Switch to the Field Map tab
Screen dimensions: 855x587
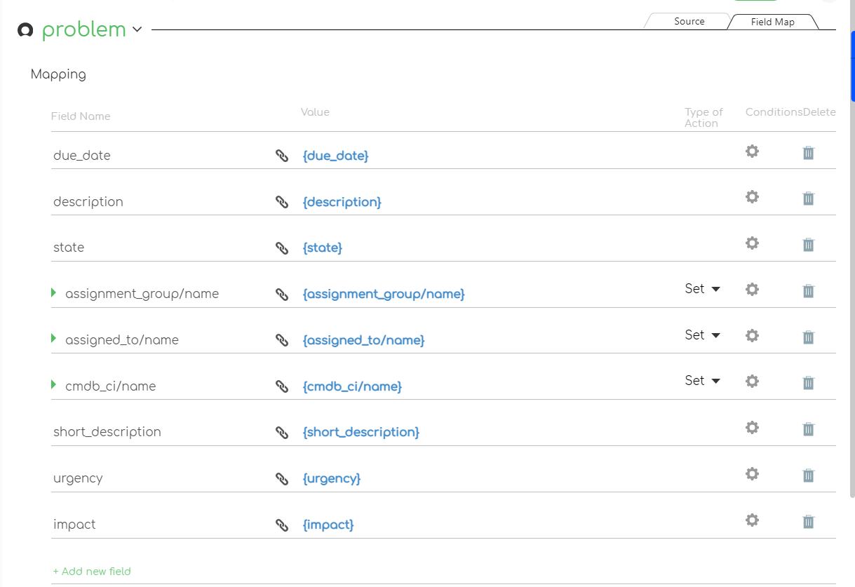(x=772, y=22)
